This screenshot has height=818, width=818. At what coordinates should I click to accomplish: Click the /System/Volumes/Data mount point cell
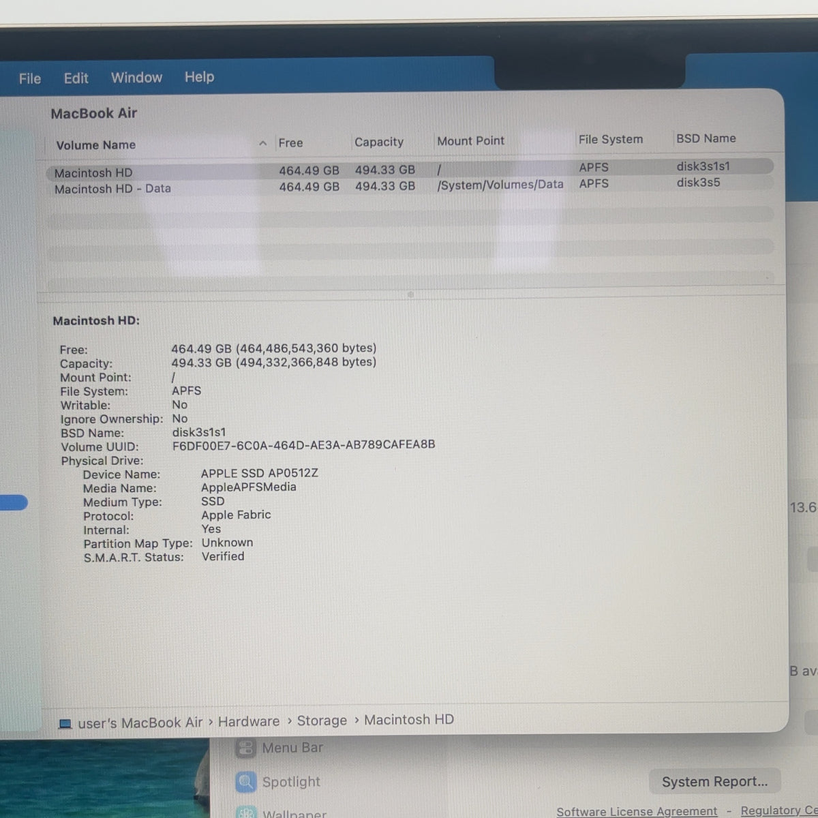click(500, 184)
